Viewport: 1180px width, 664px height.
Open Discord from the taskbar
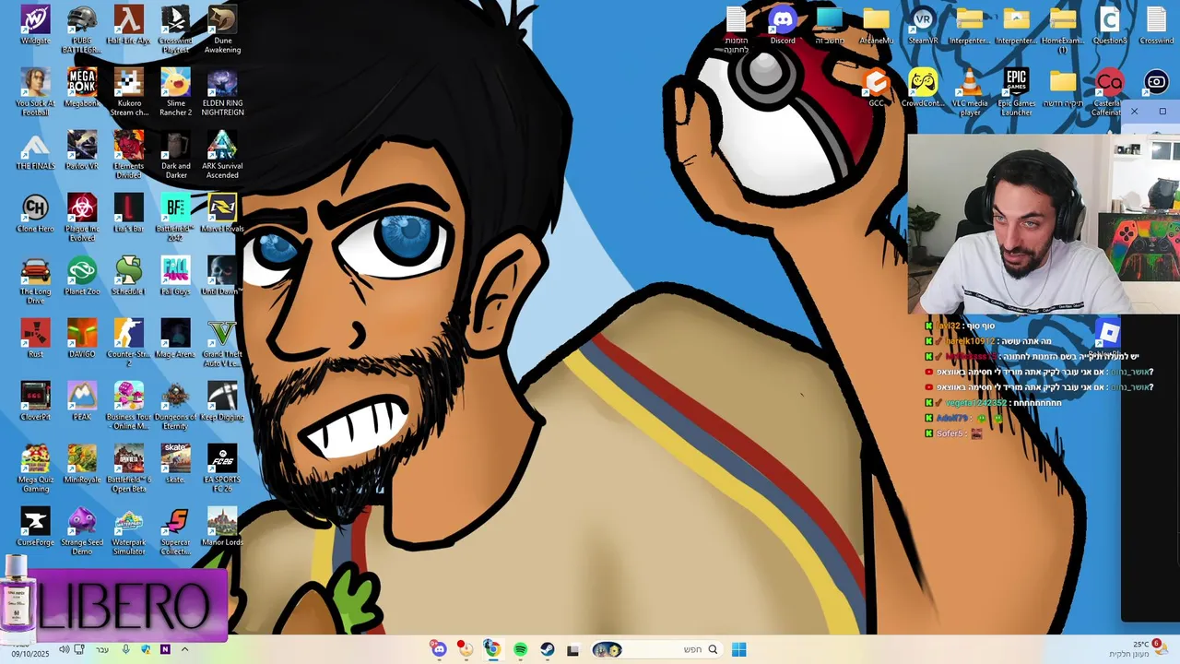pos(439,649)
